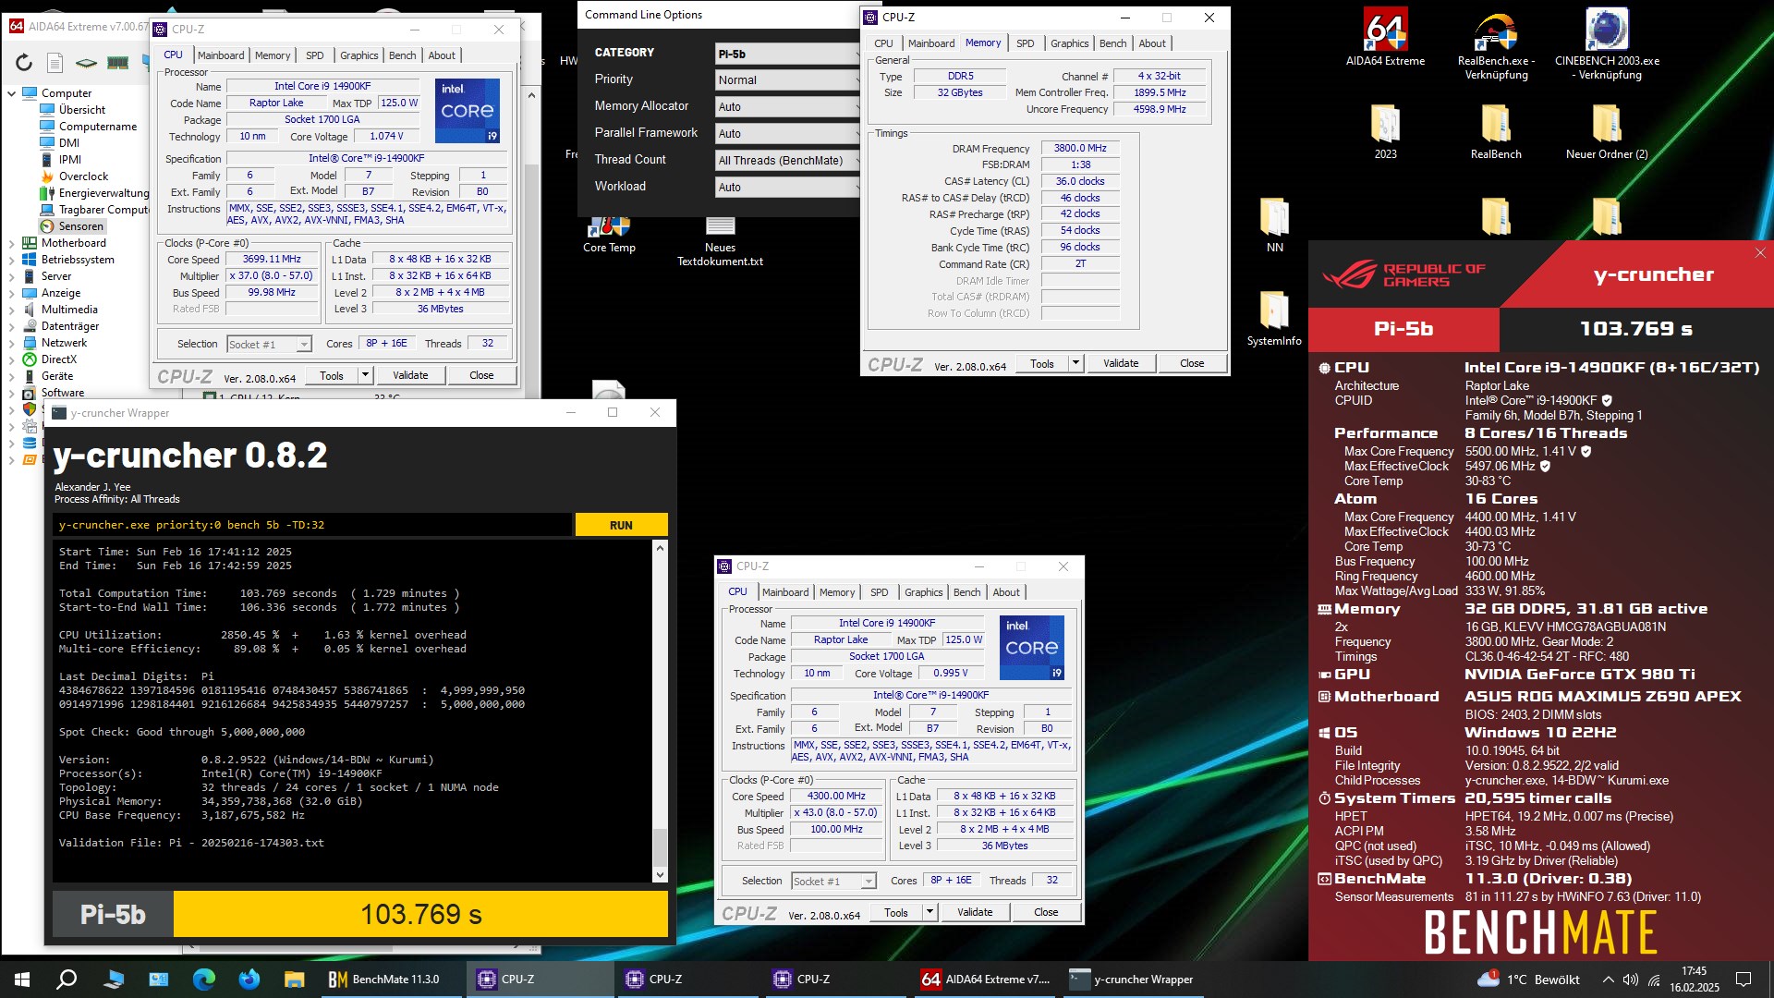Click the weather cloud widget icon
Screen dimensions: 1774x998
click(1488, 979)
